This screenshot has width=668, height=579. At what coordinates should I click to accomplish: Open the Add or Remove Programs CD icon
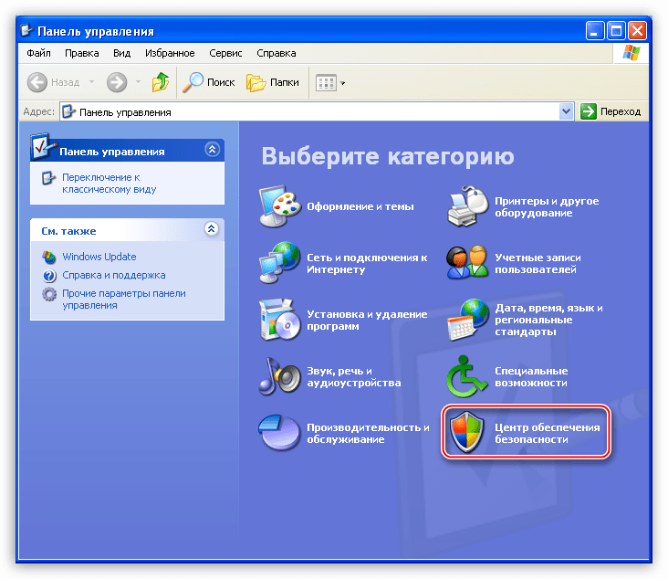[x=279, y=320]
